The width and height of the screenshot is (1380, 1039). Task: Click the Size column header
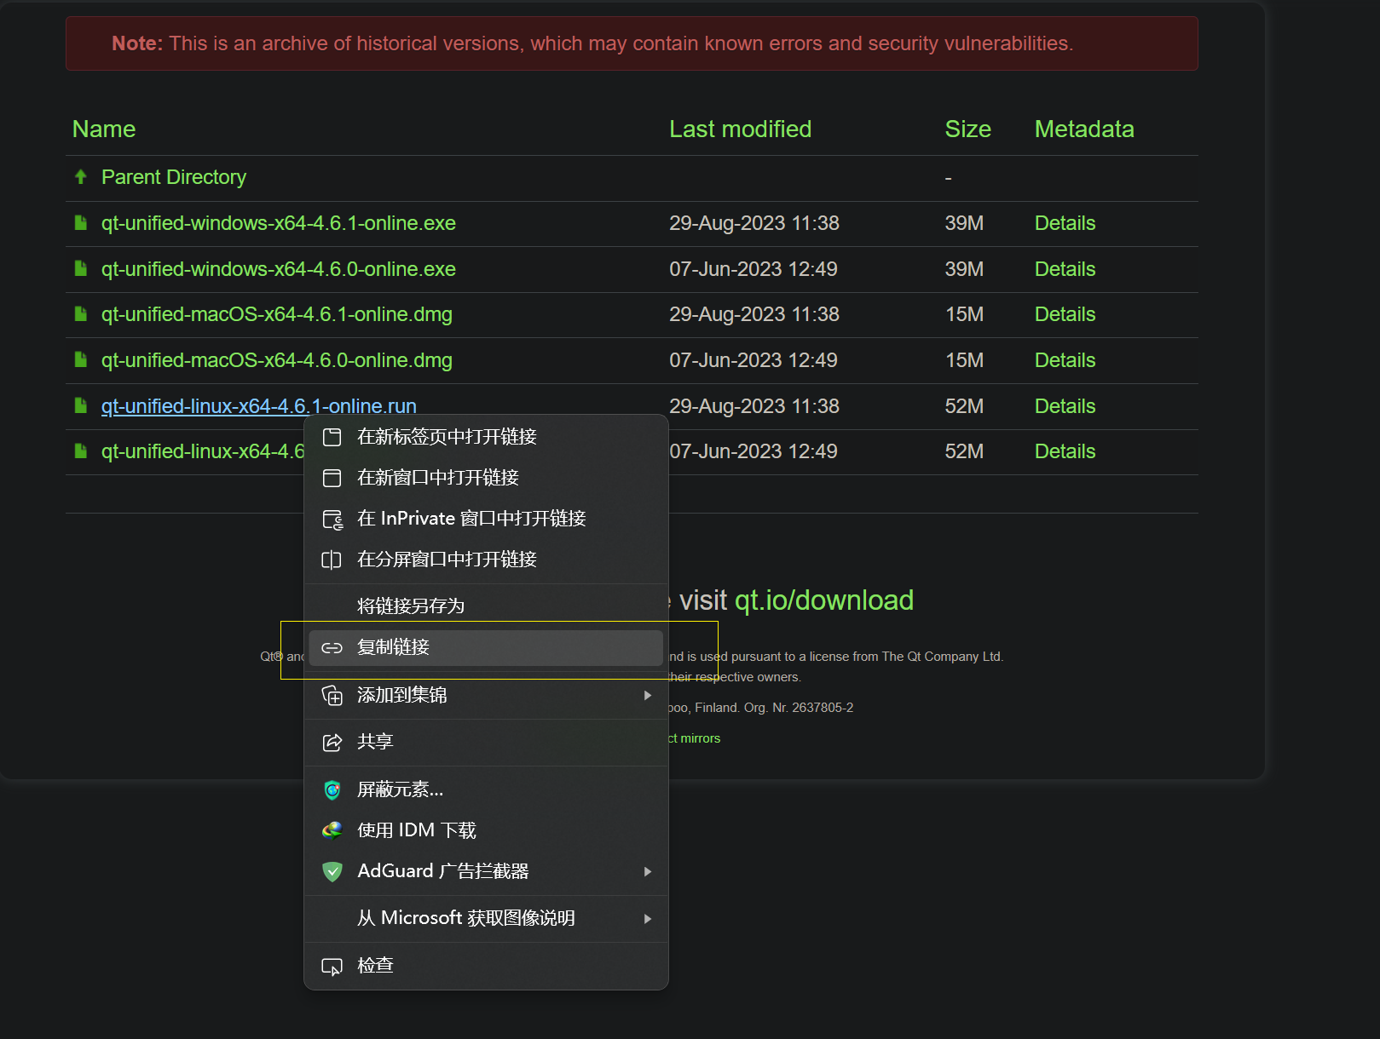pyautogui.click(x=967, y=129)
